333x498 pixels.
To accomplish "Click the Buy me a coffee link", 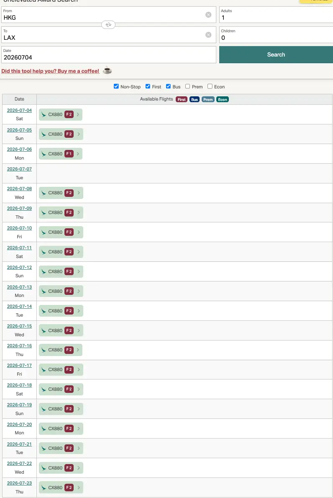I will [50, 71].
